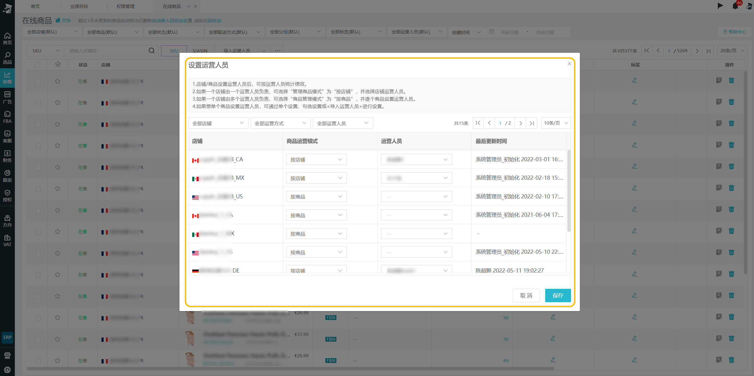The height and width of the screenshot is (376, 754).
Task: Click the play video icon in top bar
Action: pos(720,6)
